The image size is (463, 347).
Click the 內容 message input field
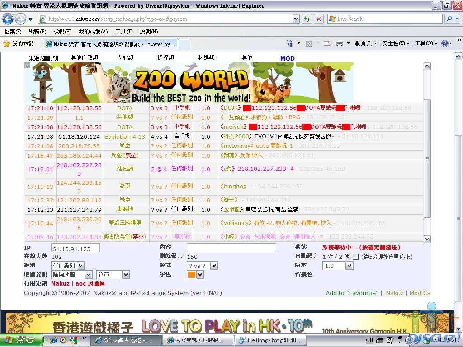point(231,248)
